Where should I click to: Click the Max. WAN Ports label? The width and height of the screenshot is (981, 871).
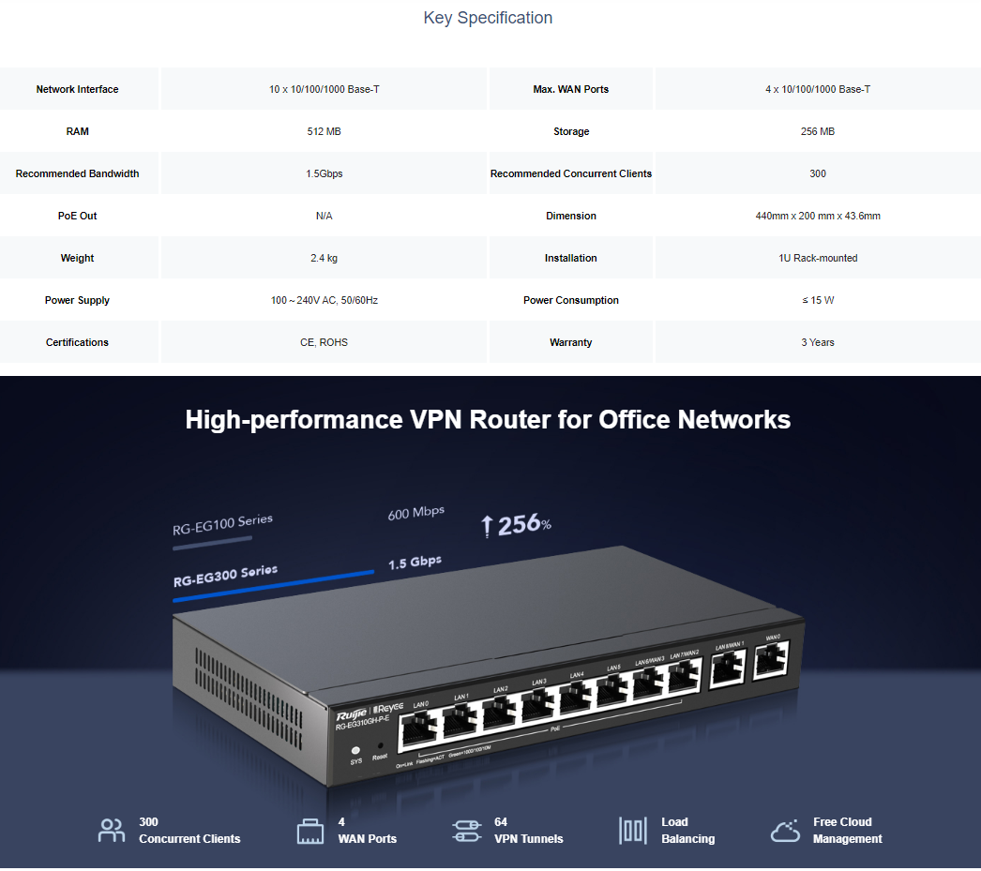coord(570,89)
